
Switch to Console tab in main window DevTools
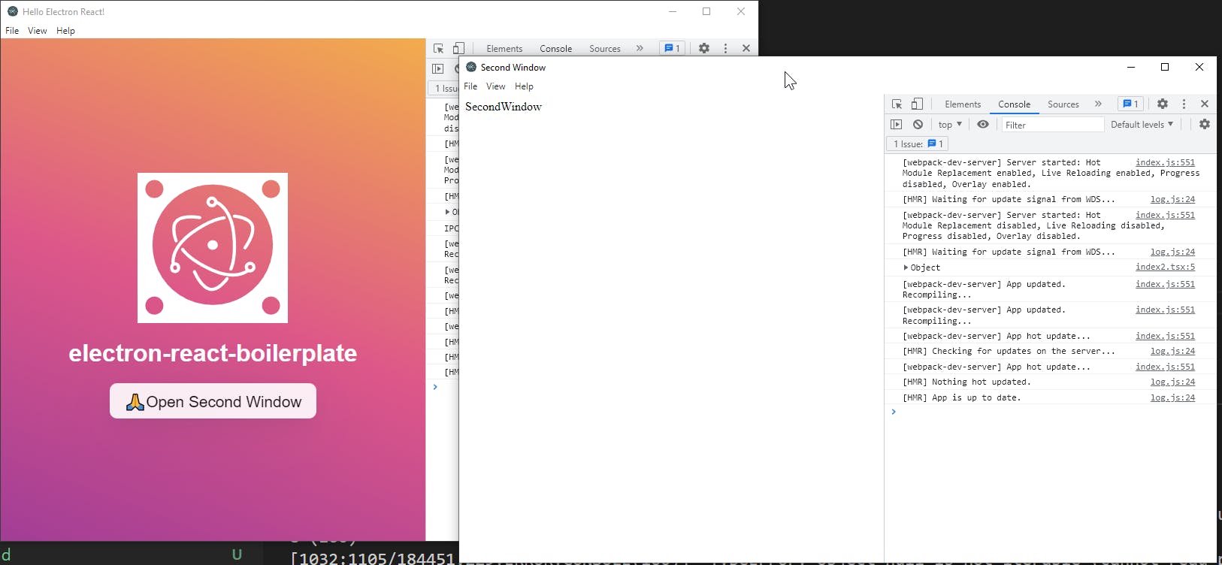(555, 48)
